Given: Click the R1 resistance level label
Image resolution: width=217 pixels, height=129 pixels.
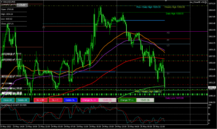Looking at the screenshot, I should pos(44,27).
